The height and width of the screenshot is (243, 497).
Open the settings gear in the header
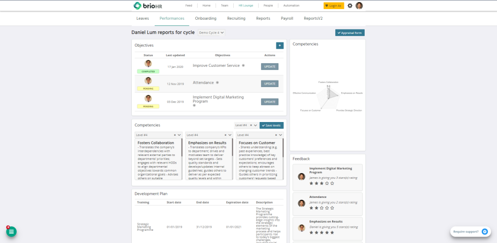(350, 6)
